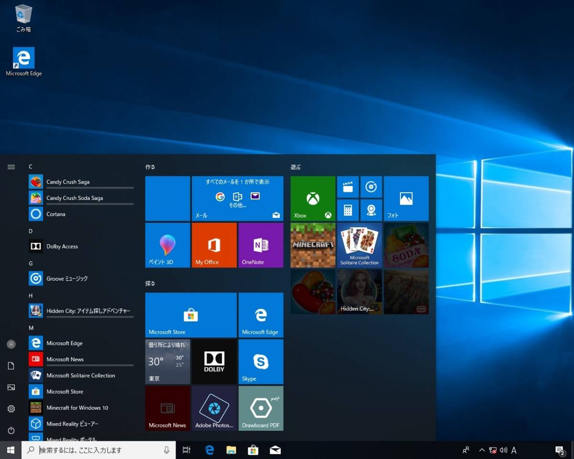Launch the ペイント 3D tile

tap(167, 245)
